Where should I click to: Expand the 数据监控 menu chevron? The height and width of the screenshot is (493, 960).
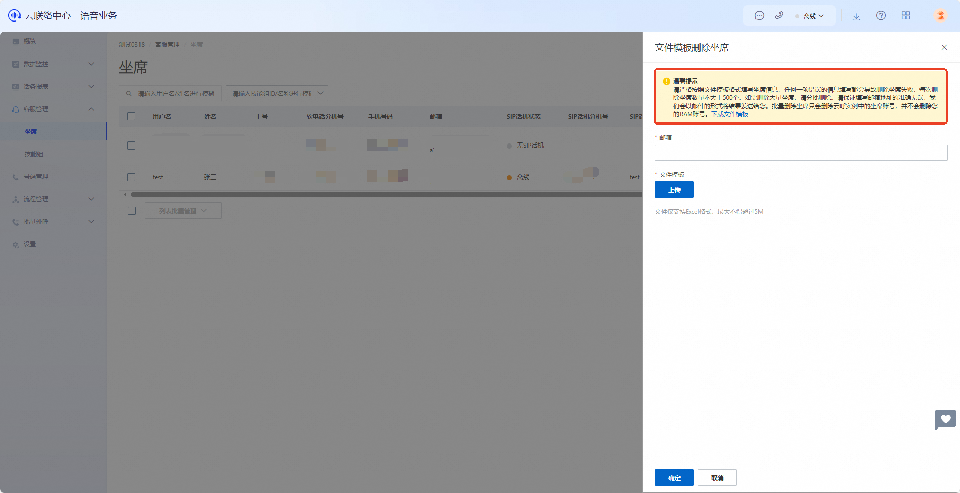pos(91,64)
